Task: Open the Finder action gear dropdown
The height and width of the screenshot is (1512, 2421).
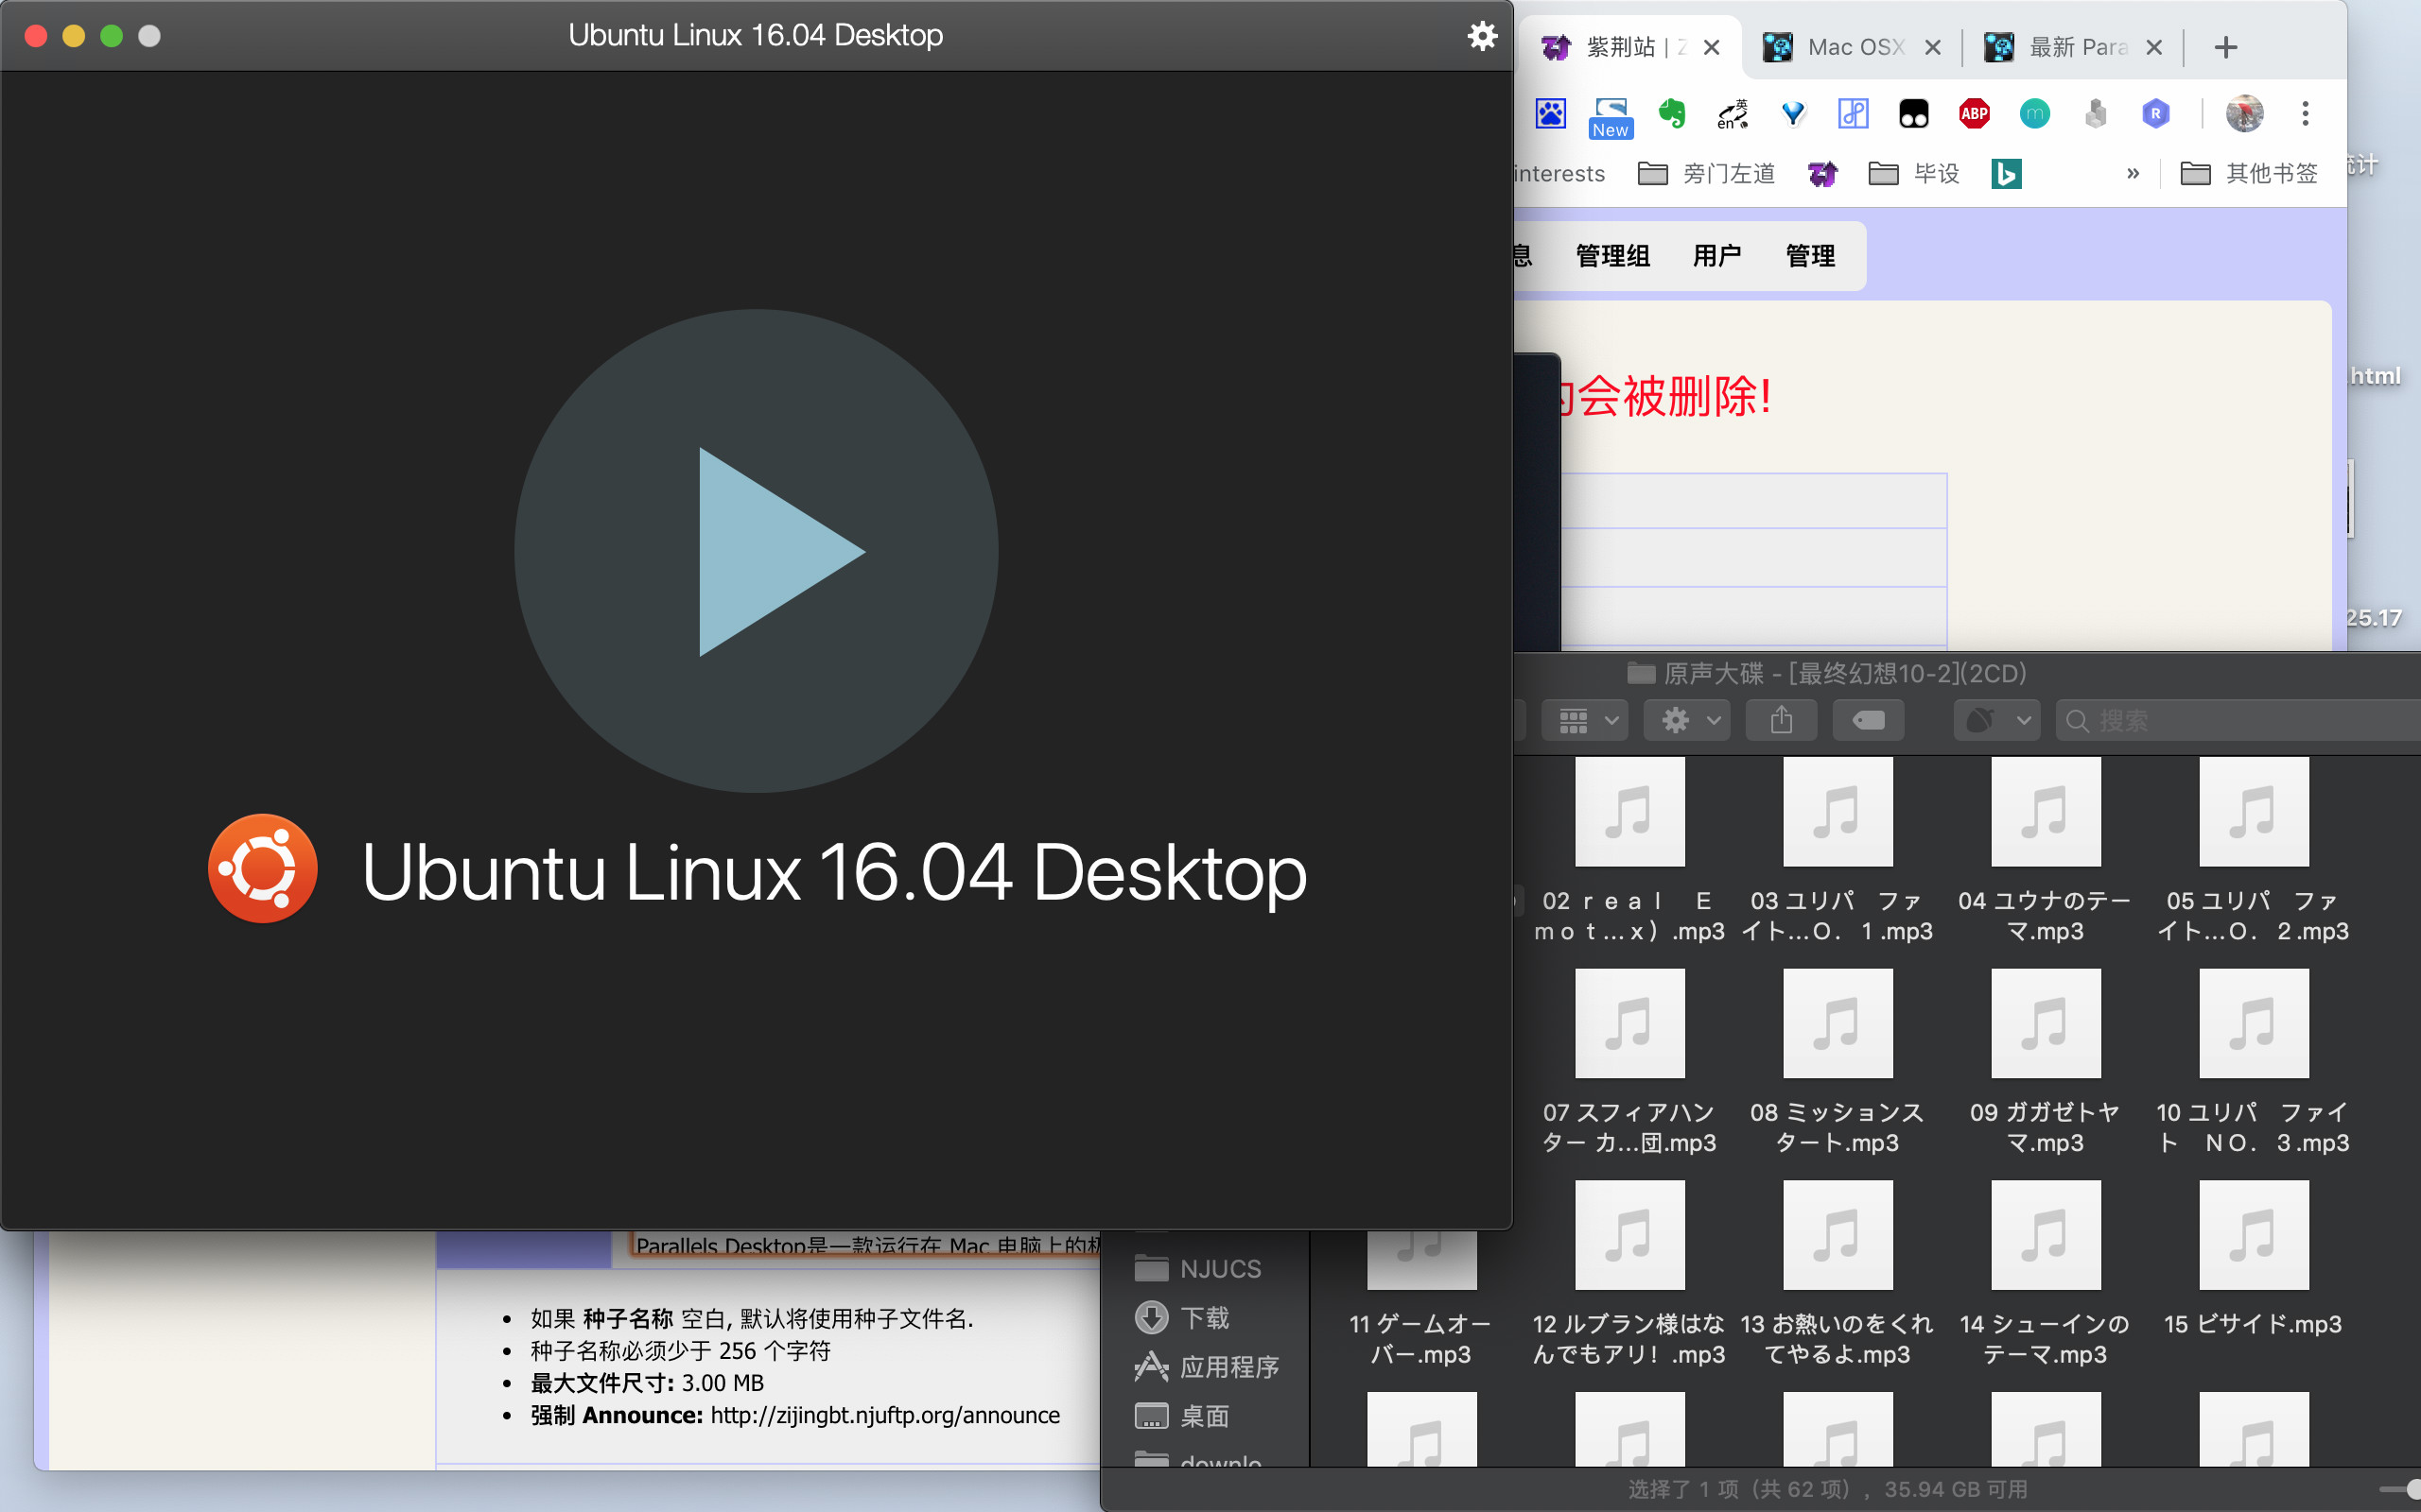Action: 1689,720
